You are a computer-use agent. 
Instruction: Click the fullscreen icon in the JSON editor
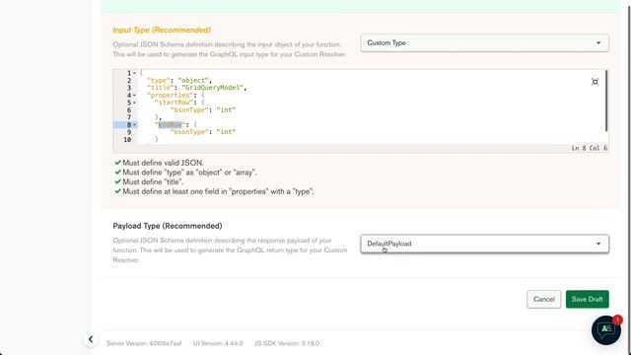595,82
